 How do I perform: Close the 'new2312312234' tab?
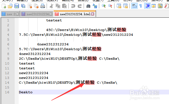pos(51,14)
